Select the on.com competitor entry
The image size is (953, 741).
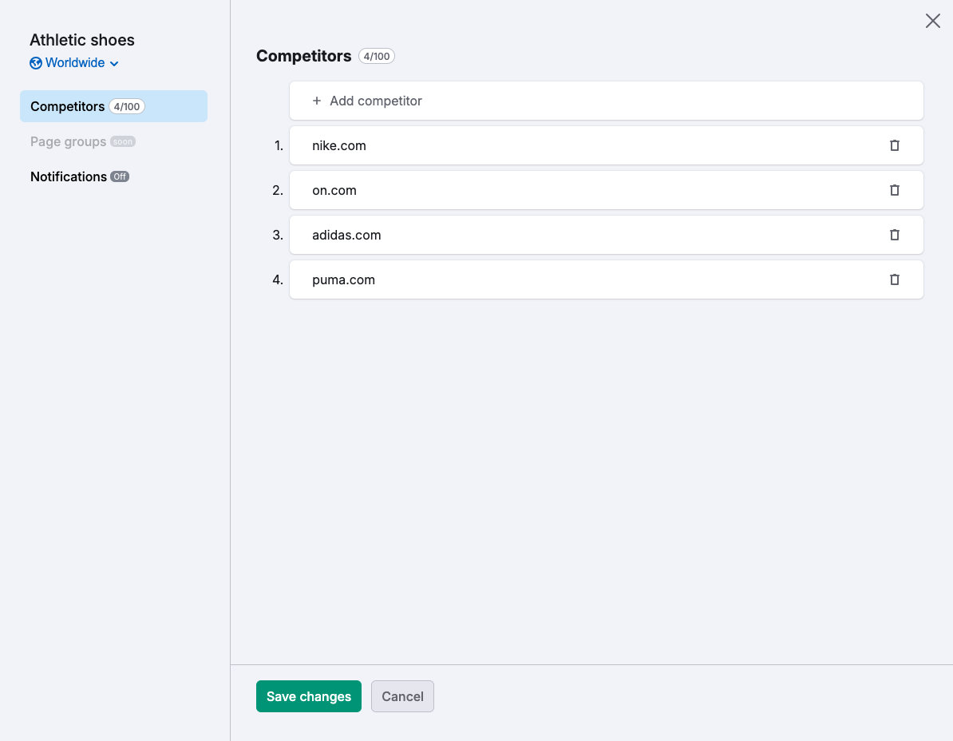[334, 190]
